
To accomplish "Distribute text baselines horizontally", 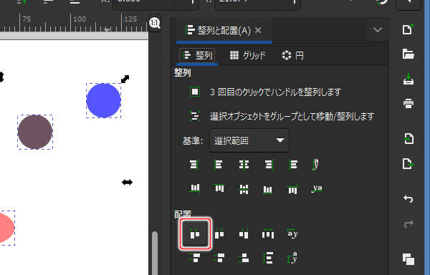I will click(292, 234).
